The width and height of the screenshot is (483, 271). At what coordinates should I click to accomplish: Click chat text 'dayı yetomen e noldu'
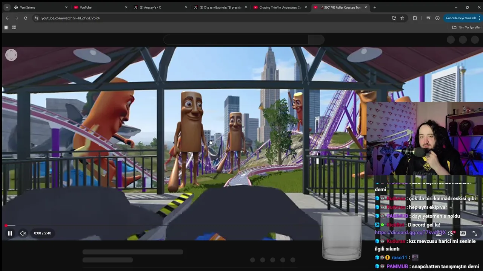tap(436, 216)
